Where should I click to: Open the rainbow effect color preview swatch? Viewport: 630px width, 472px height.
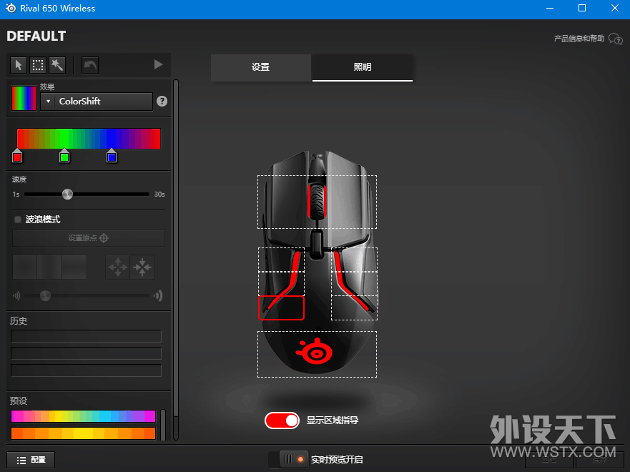tap(24, 98)
